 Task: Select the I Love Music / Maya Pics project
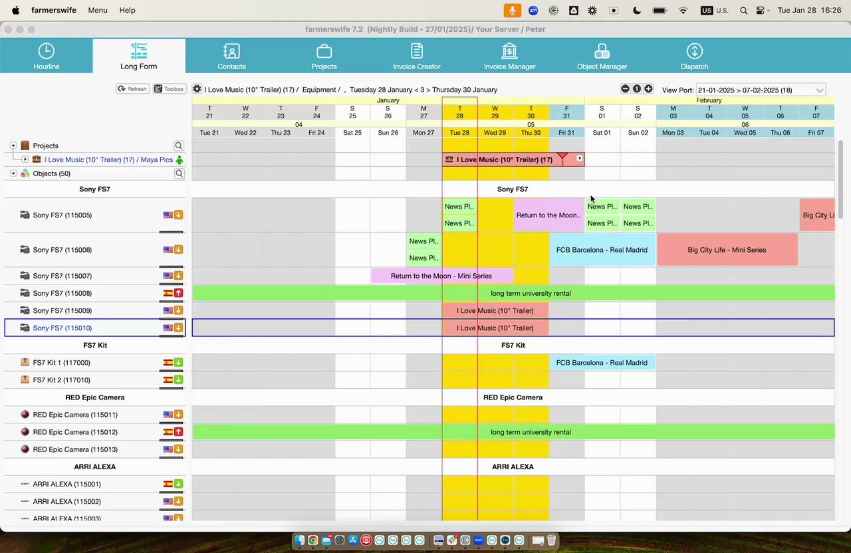[x=108, y=160]
